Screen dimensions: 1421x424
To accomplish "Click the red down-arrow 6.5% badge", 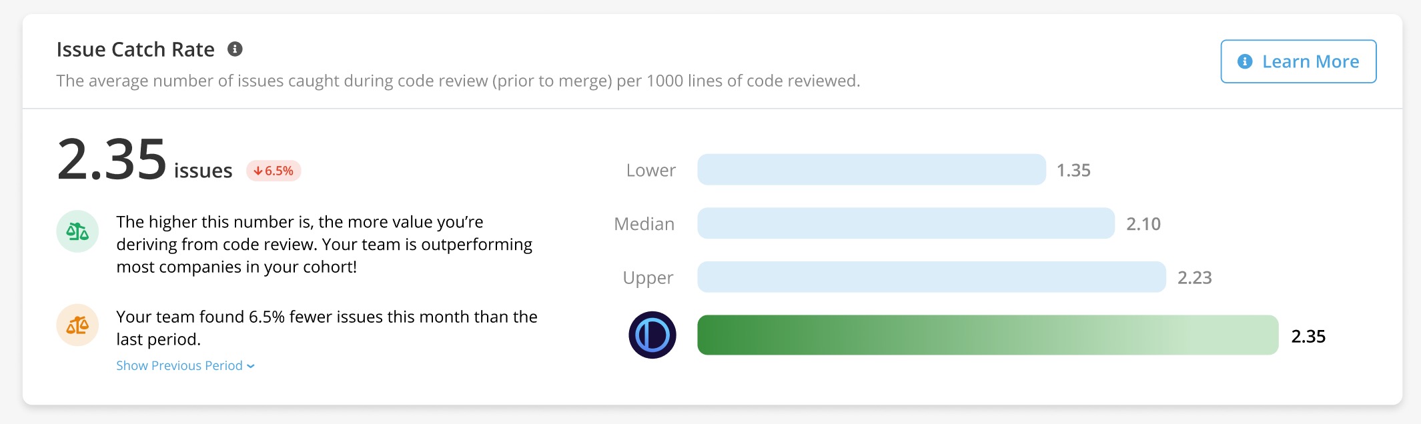I will 274,171.
